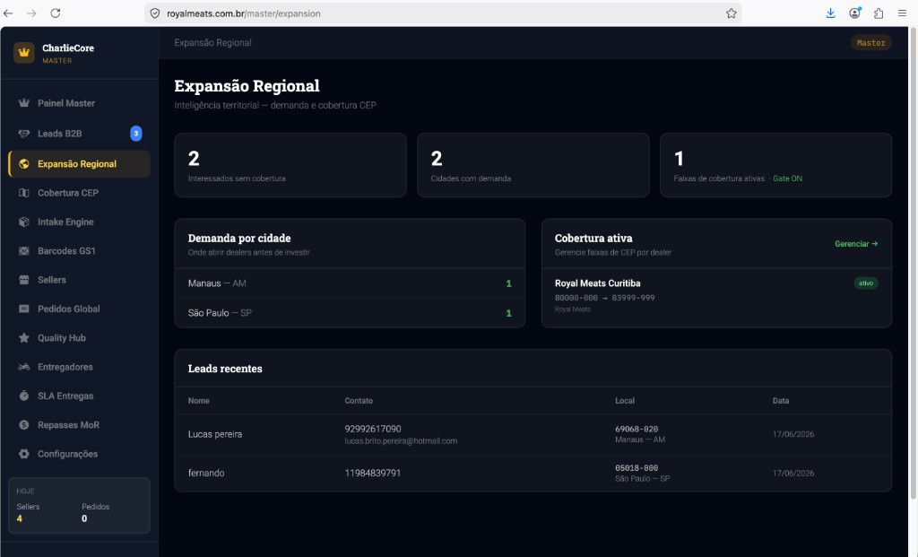Select the Manaus — AM demand row

click(x=350, y=283)
